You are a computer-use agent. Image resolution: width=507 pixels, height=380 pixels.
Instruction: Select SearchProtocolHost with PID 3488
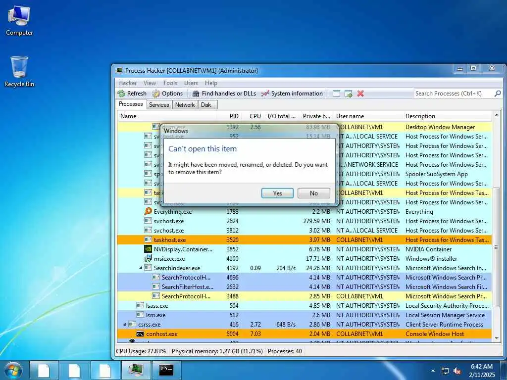304,296
